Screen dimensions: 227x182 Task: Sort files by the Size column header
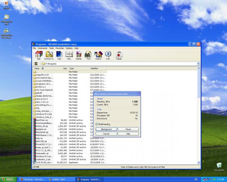(61, 68)
